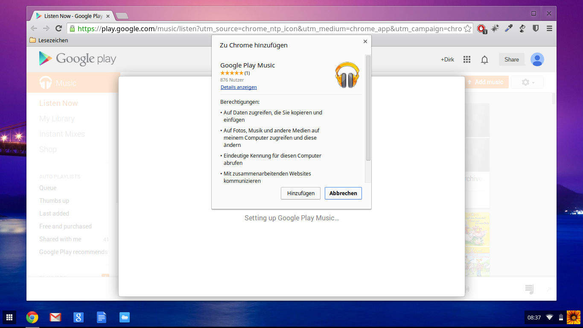Close the Zu Chrome hinzufügen dialog
583x328 pixels.
click(365, 41)
